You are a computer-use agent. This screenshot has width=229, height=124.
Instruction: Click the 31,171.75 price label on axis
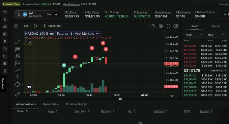[171, 64]
